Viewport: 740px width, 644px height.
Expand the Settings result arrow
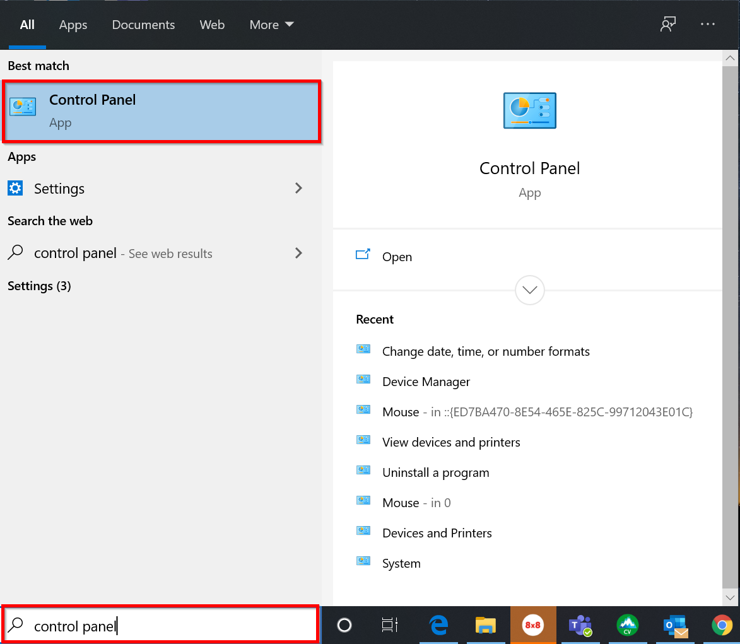tap(298, 188)
